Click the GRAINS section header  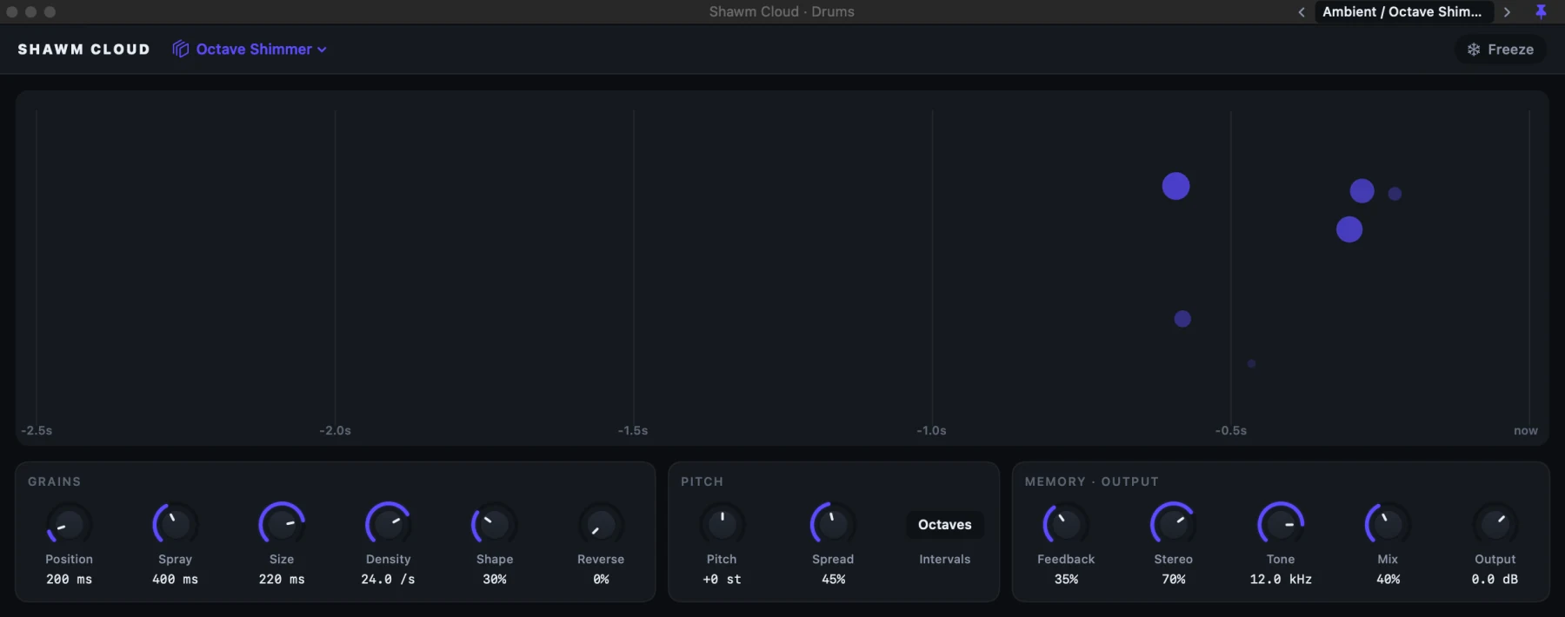(x=54, y=481)
